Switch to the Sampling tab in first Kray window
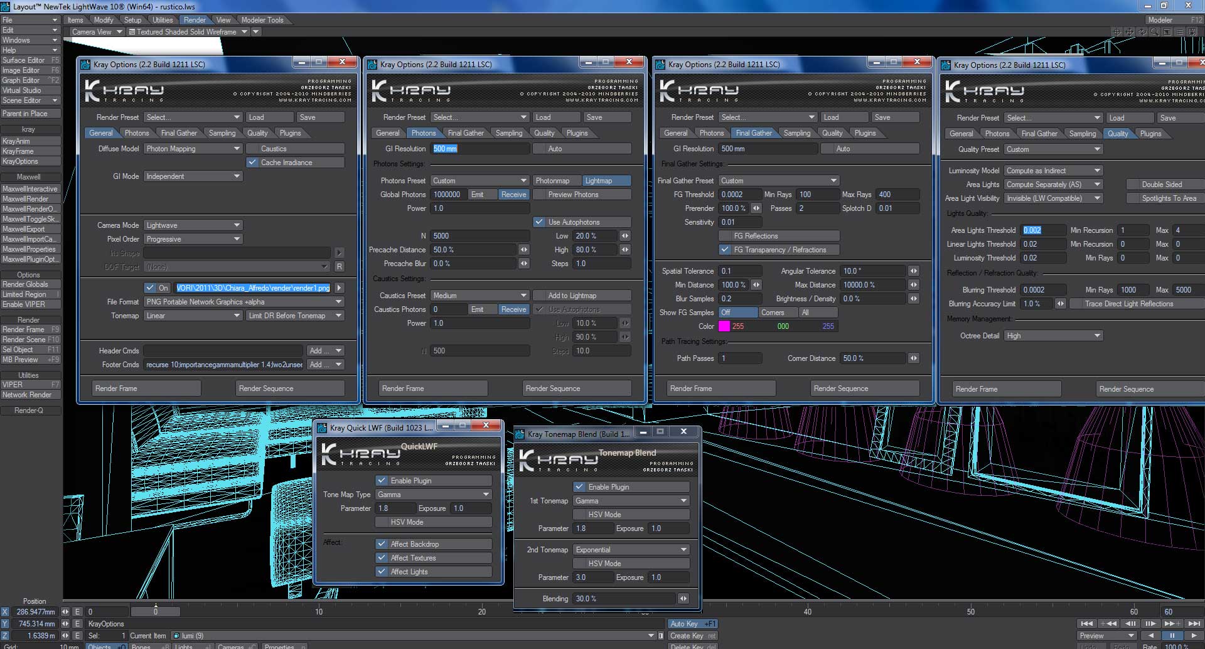1205x649 pixels. click(x=222, y=133)
